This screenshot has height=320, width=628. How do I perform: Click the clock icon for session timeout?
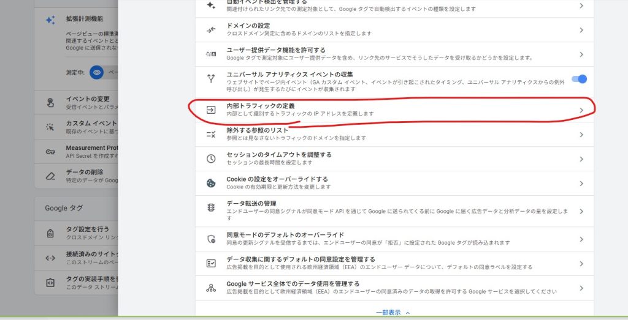click(211, 158)
